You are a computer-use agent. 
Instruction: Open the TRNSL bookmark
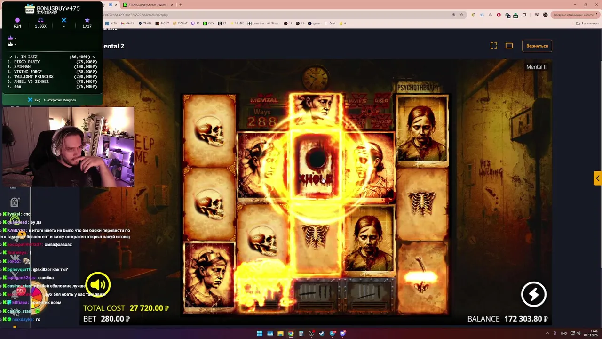pos(145,23)
